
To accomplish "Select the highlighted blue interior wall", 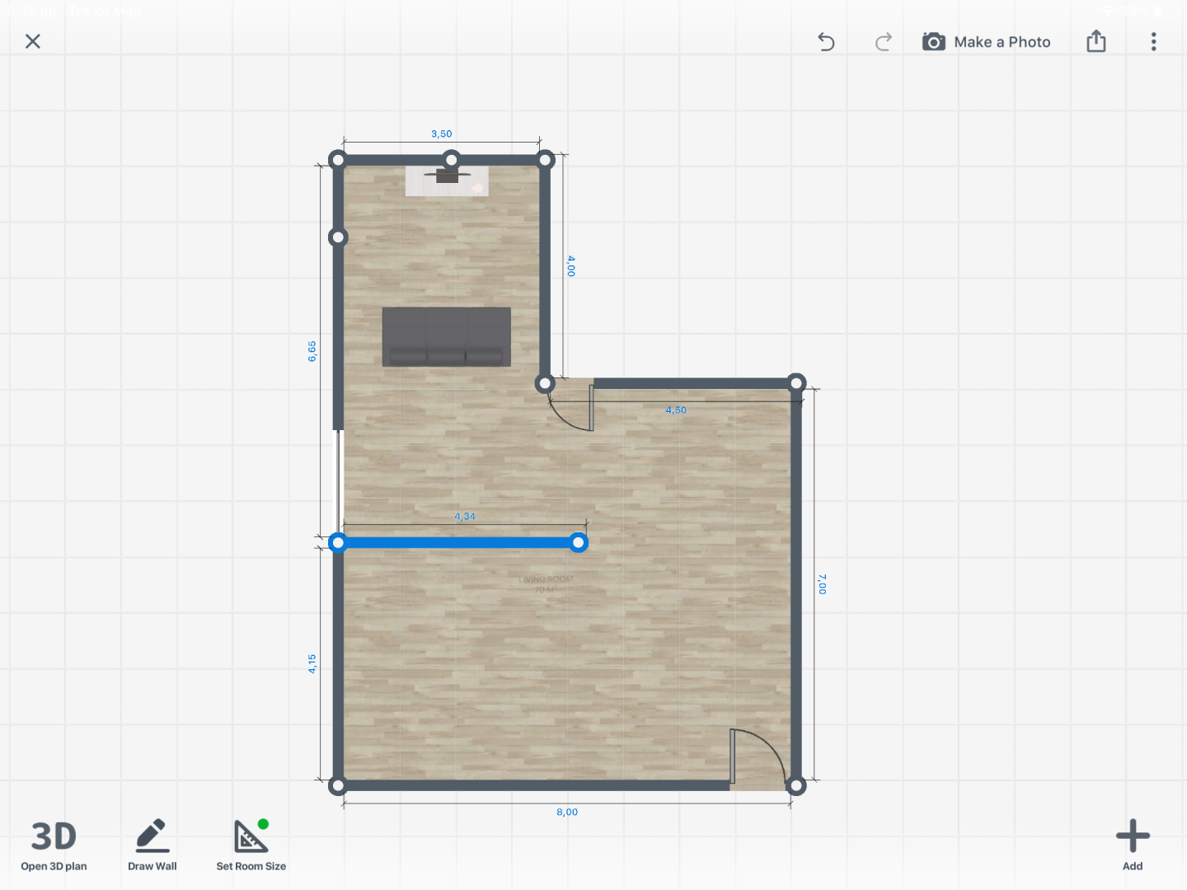I will click(x=457, y=542).
